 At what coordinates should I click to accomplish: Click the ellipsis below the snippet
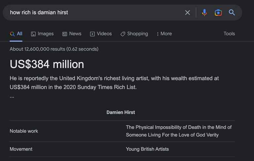[x=12, y=97]
